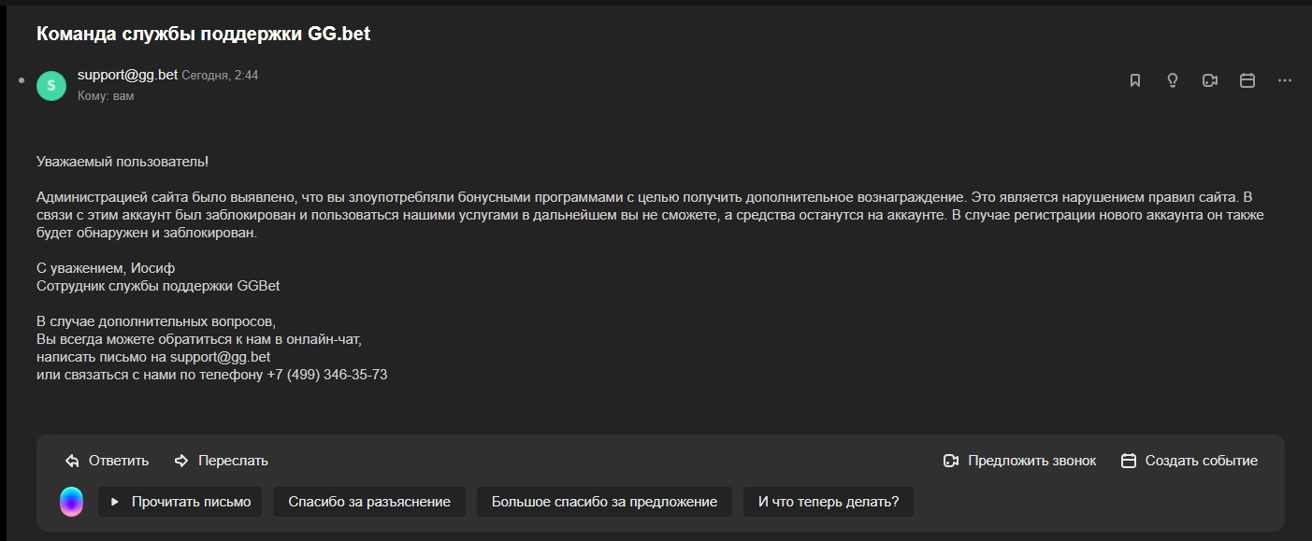The height and width of the screenshot is (541, 1312).
Task: Click the timestamp "Сегодня, 2:44"
Action: coord(220,76)
